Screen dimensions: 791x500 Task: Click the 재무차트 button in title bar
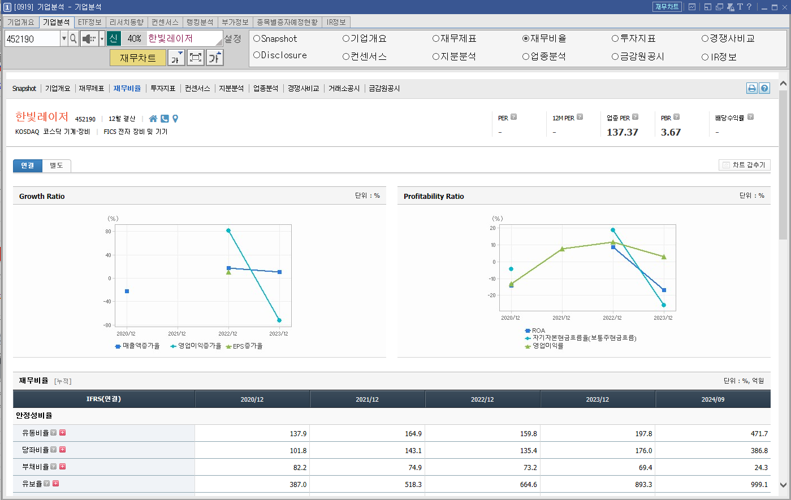[667, 7]
